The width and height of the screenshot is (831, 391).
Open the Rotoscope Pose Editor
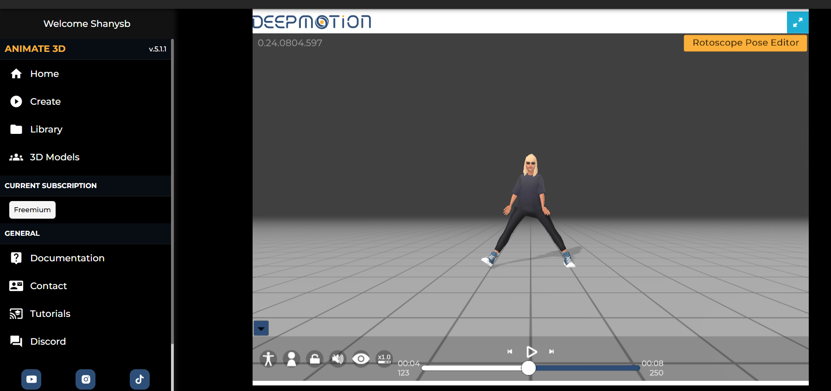pos(745,43)
